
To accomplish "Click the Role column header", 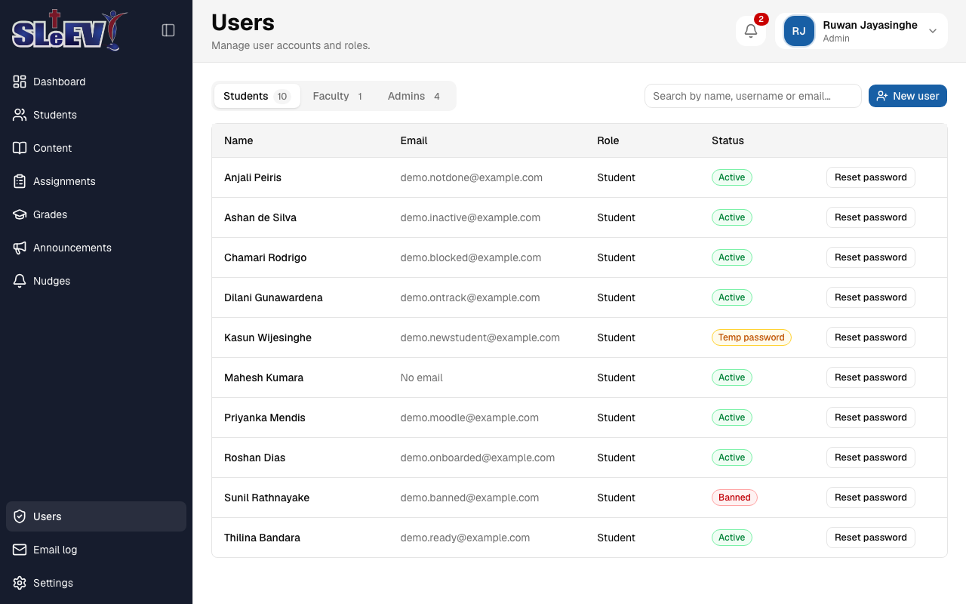I will (608, 140).
